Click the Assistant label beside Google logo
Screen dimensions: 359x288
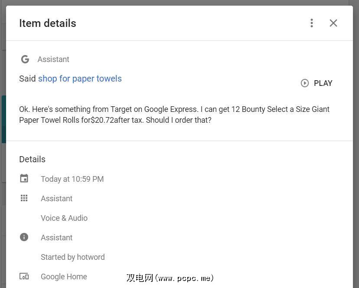point(53,59)
